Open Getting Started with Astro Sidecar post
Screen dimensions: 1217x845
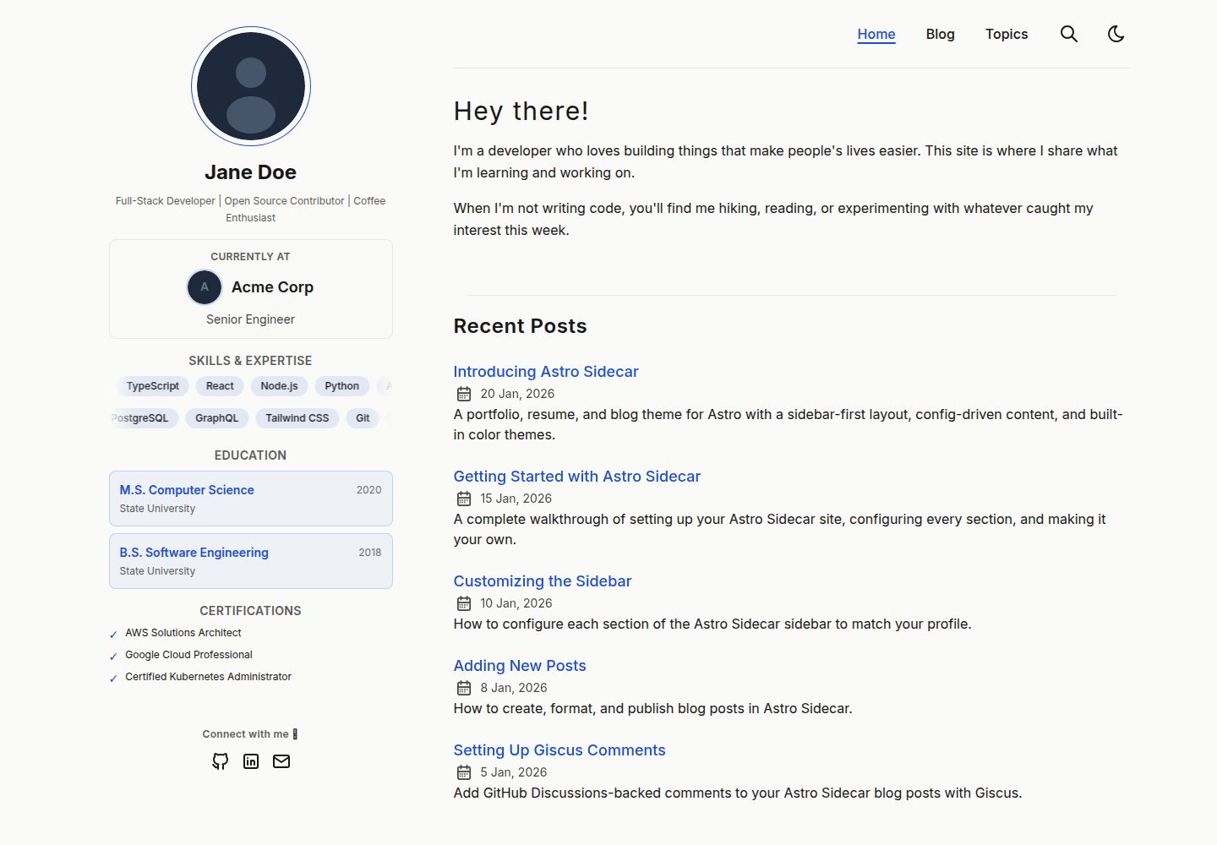(x=577, y=477)
